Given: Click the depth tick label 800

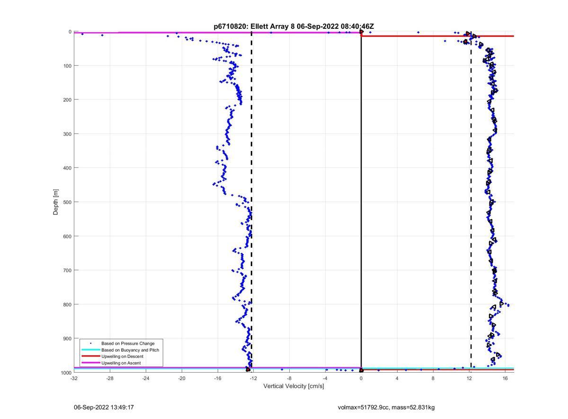Looking at the screenshot, I should coord(66,304).
